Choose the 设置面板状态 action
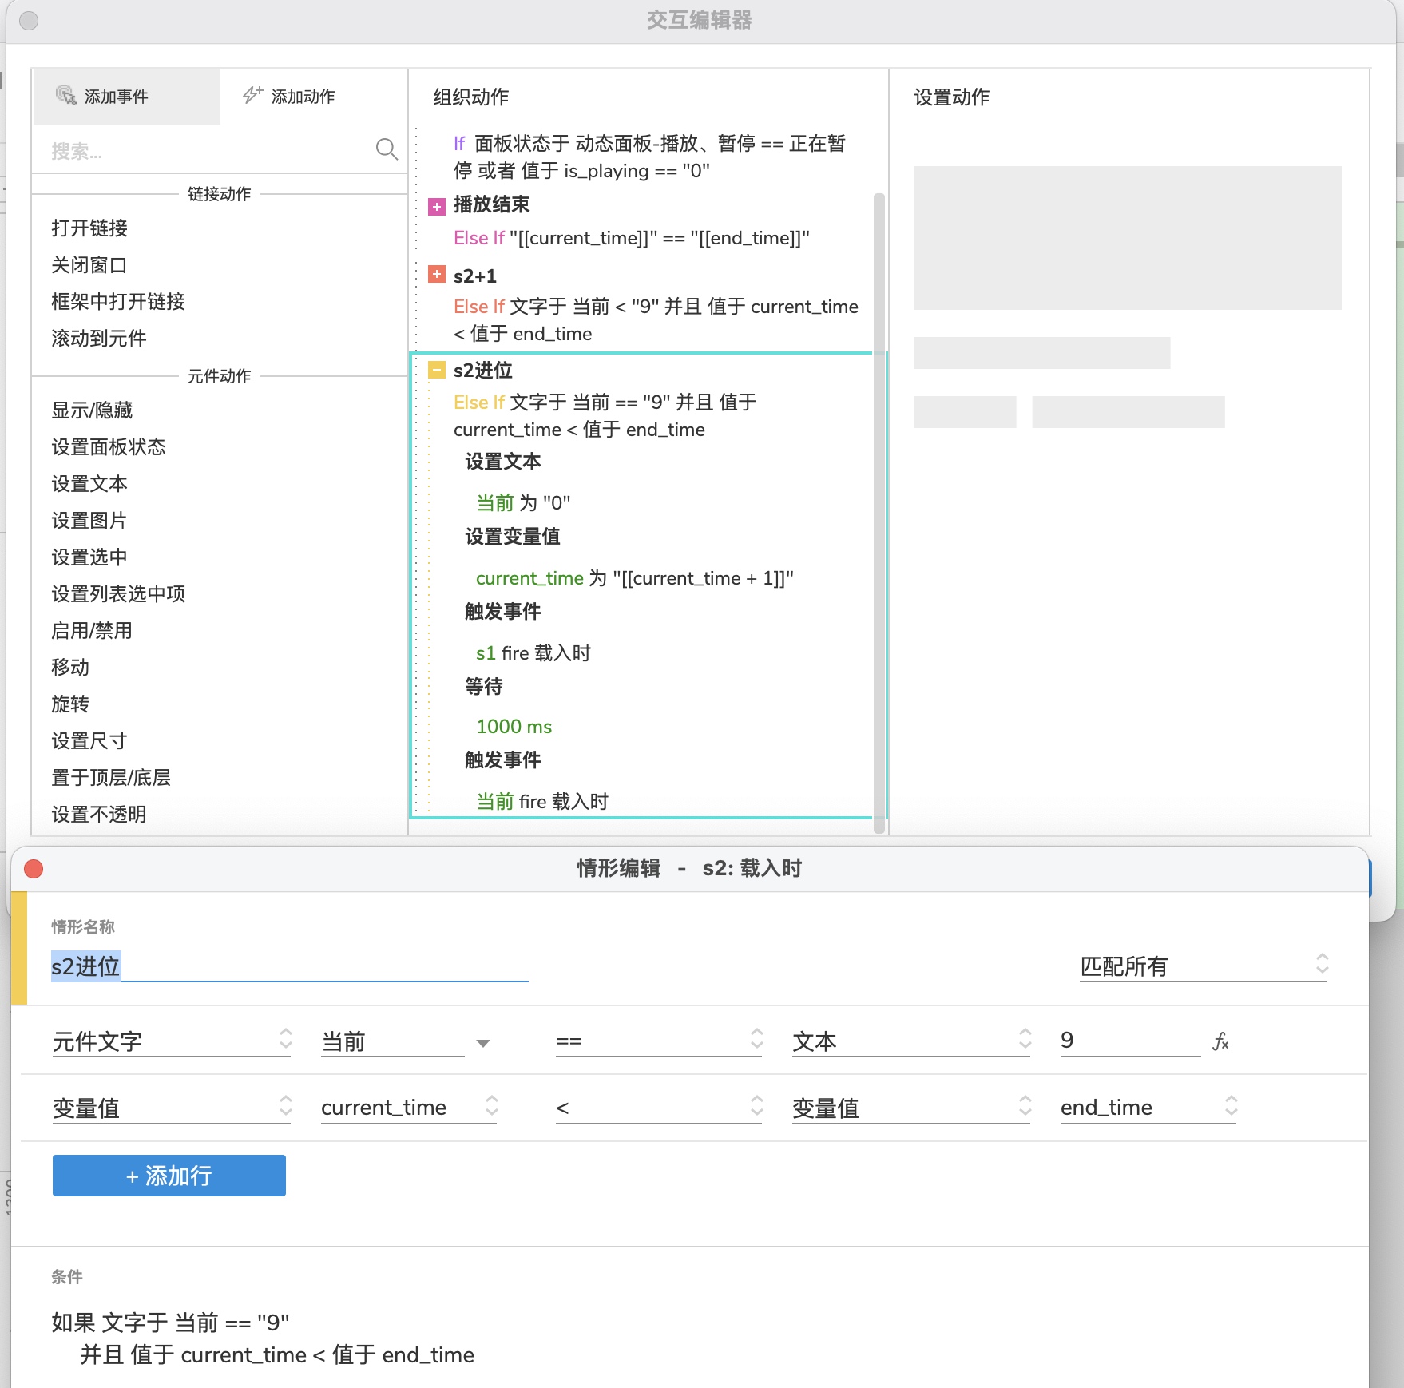This screenshot has height=1388, width=1404. click(109, 447)
